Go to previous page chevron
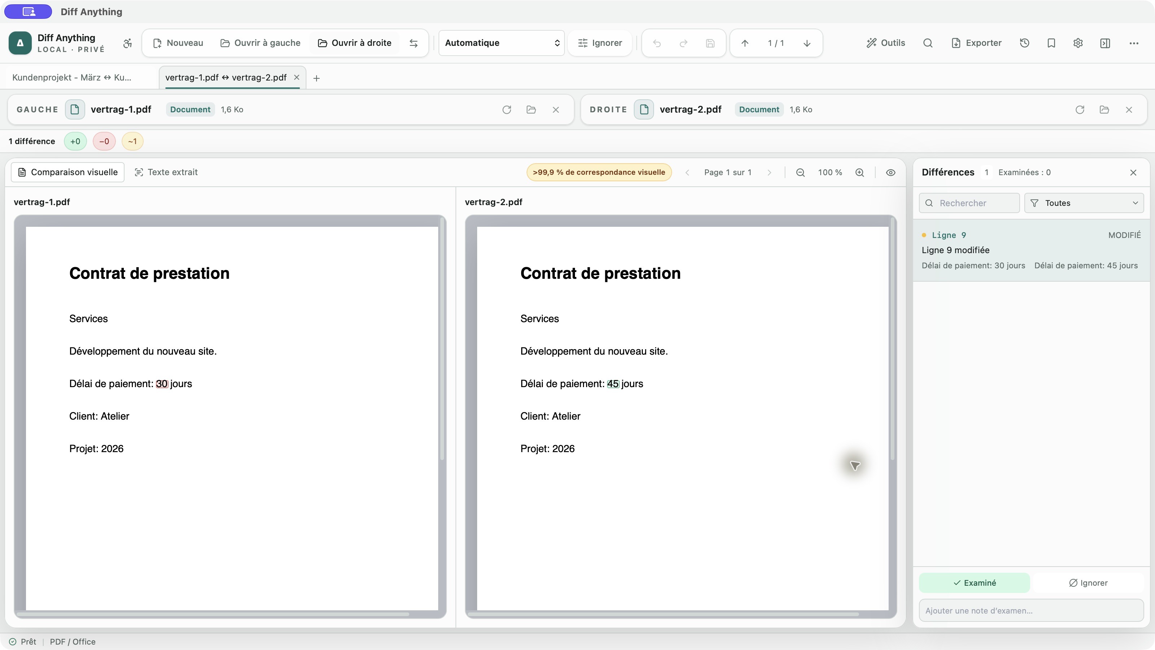The image size is (1155, 650). click(x=687, y=172)
